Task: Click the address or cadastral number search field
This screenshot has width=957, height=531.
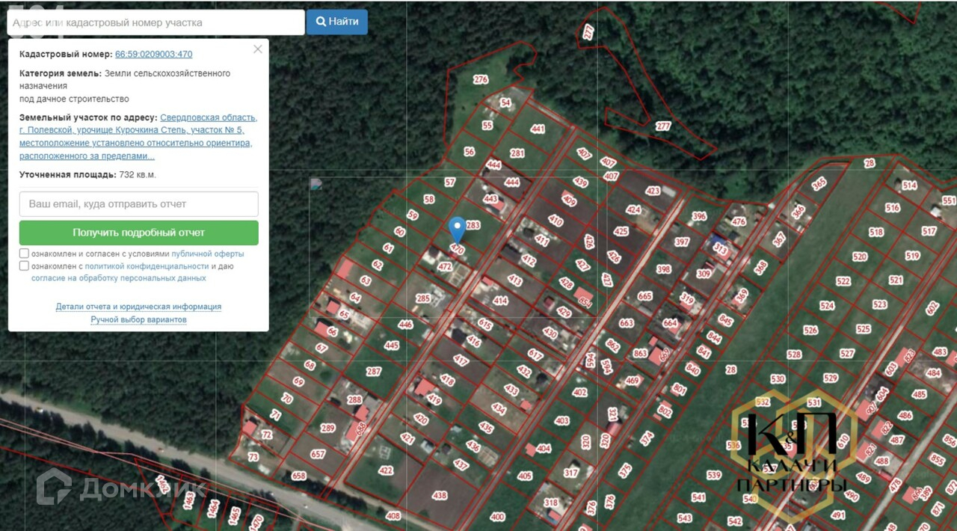Action: (x=156, y=22)
